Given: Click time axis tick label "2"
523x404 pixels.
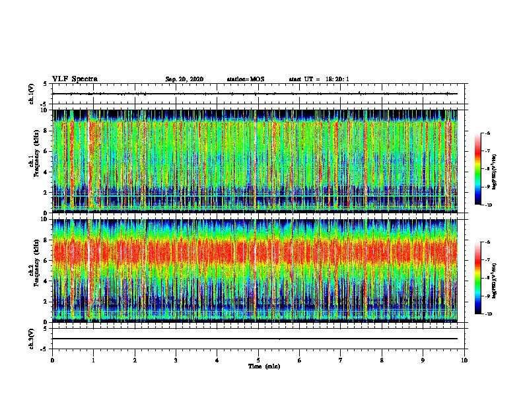Looking at the screenshot, I should 135,360.
